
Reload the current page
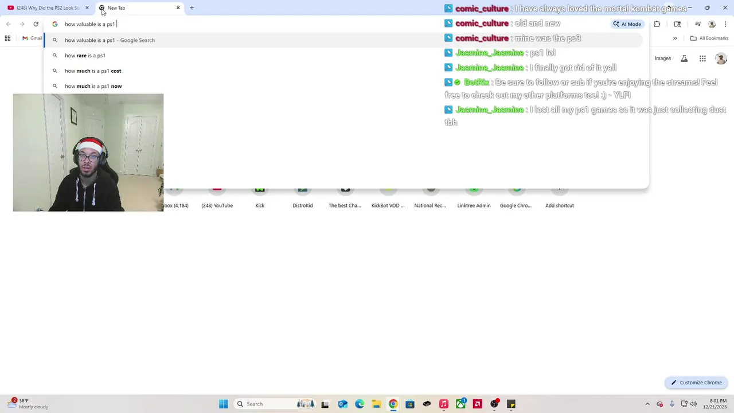pos(36,24)
